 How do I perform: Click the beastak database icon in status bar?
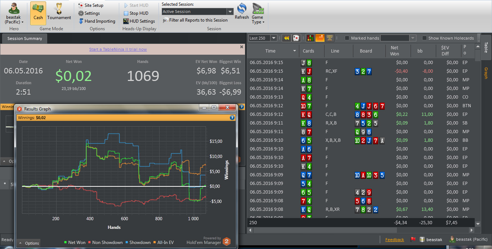tap(422, 239)
